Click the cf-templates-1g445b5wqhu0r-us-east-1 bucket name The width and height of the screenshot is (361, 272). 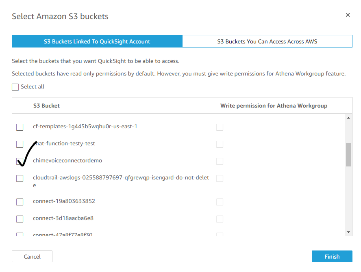[x=85, y=126]
